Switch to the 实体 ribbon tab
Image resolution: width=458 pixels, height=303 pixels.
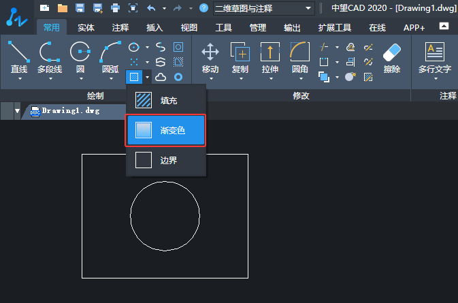(86, 27)
